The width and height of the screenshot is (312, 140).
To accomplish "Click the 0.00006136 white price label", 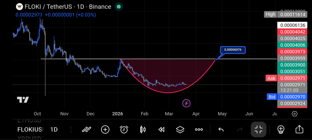I will (x=292, y=25).
